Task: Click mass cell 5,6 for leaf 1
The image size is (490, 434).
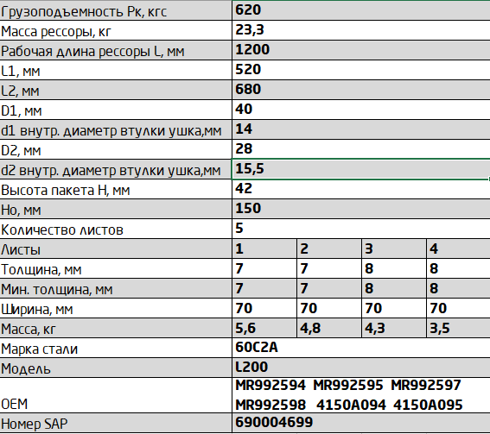Action: point(264,328)
